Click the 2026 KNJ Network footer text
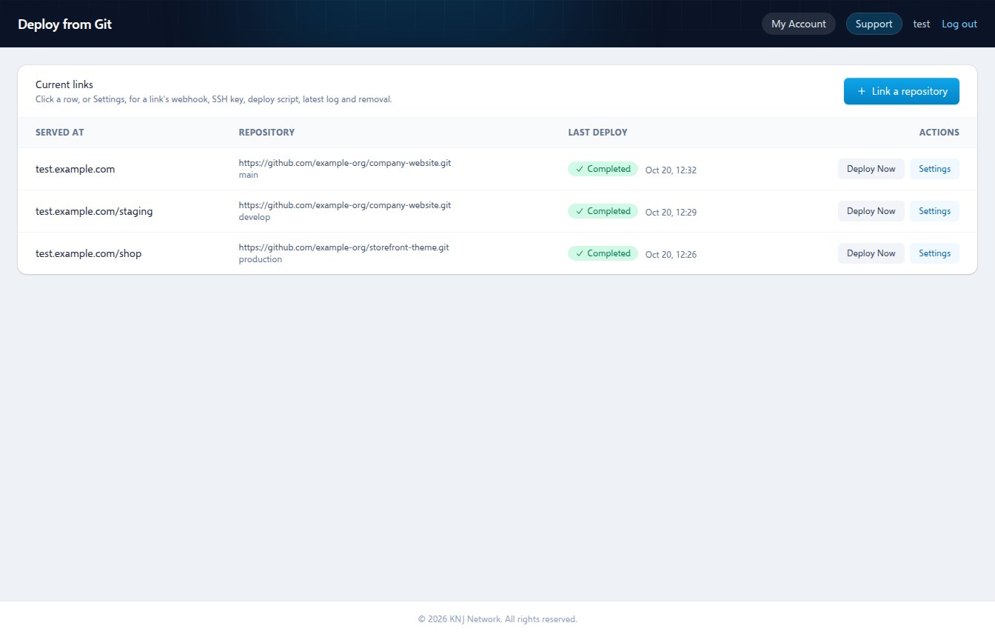Image resolution: width=995 pixels, height=637 pixels. coord(497,619)
